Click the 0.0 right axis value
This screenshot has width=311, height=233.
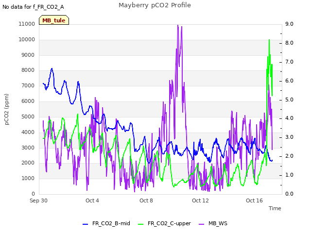[290, 194]
